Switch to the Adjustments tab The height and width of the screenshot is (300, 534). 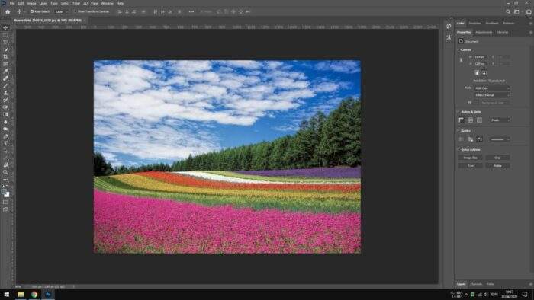pyautogui.click(x=484, y=32)
